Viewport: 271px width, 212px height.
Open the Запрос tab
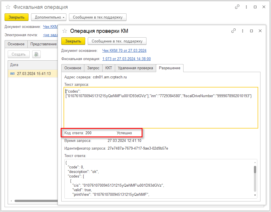click(x=93, y=68)
